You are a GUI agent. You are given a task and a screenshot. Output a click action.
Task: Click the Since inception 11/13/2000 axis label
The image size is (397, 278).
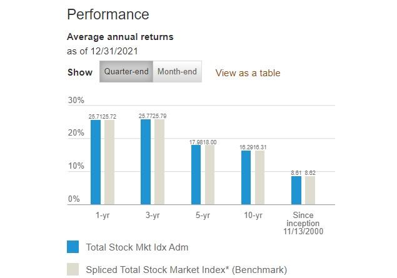pos(303,223)
